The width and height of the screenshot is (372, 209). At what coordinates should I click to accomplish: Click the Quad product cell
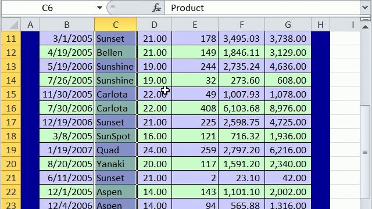[116, 150]
